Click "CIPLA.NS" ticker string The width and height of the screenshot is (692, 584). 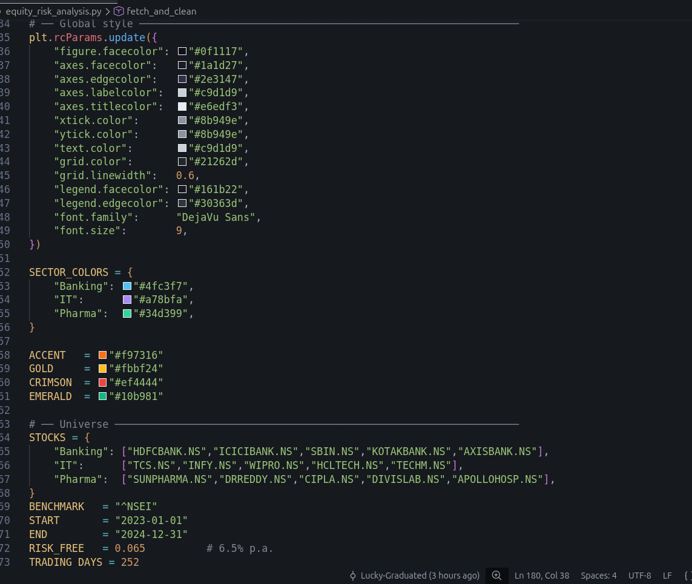click(329, 479)
